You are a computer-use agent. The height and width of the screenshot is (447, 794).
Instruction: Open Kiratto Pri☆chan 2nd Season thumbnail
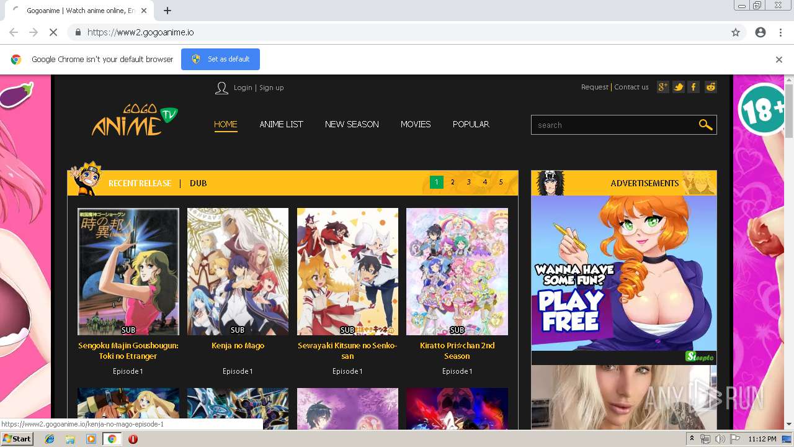pos(457,272)
